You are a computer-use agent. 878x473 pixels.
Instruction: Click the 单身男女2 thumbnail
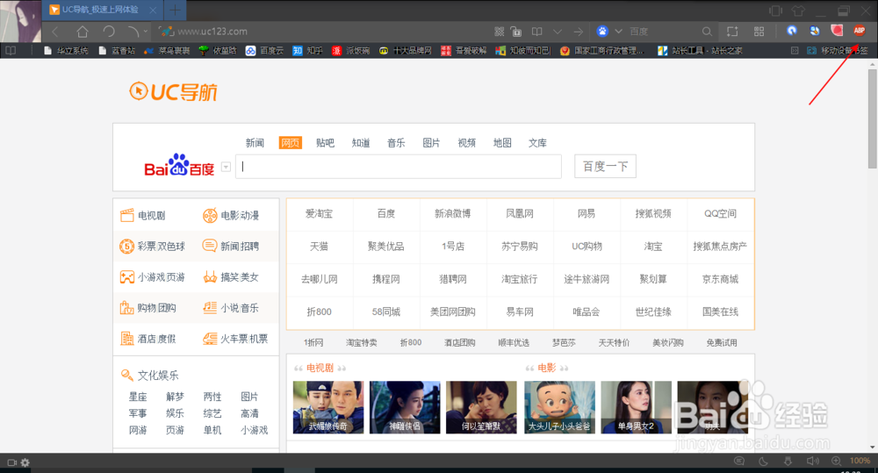pyautogui.click(x=636, y=407)
